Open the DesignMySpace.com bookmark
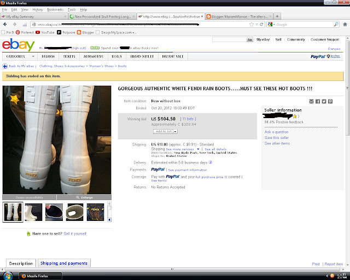The width and height of the screenshot is (350, 280). (116, 32)
